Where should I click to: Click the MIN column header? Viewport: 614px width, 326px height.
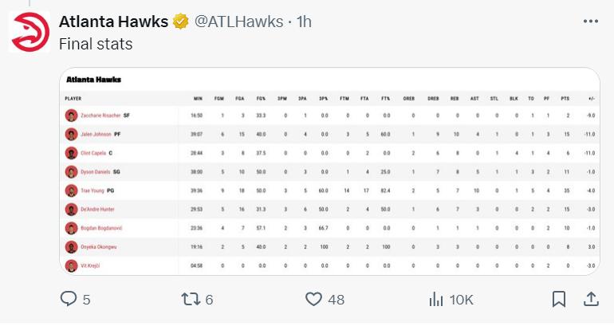[x=198, y=99]
